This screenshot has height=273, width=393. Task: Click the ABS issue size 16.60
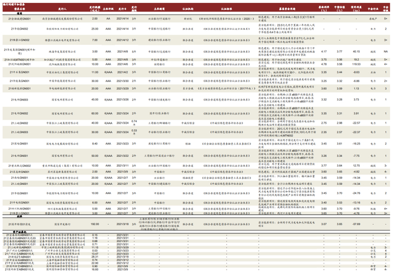pos(95,270)
